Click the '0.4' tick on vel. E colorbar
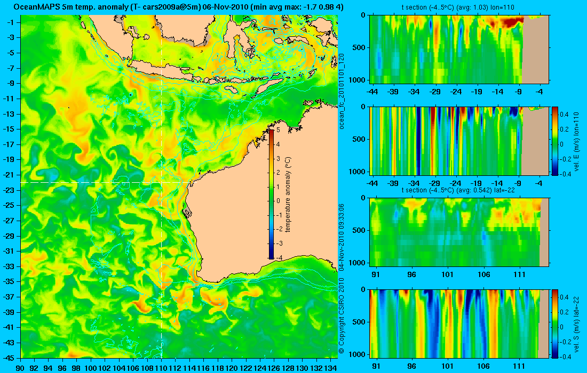The width and height of the screenshot is (587, 373). pyautogui.click(x=565, y=115)
